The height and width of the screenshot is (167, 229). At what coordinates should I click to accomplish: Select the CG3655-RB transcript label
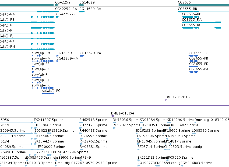pyautogui.click(x=187, y=9)
